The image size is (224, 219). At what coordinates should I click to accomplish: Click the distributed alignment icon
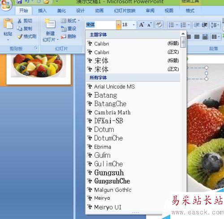pyautogui.click(x=205, y=36)
